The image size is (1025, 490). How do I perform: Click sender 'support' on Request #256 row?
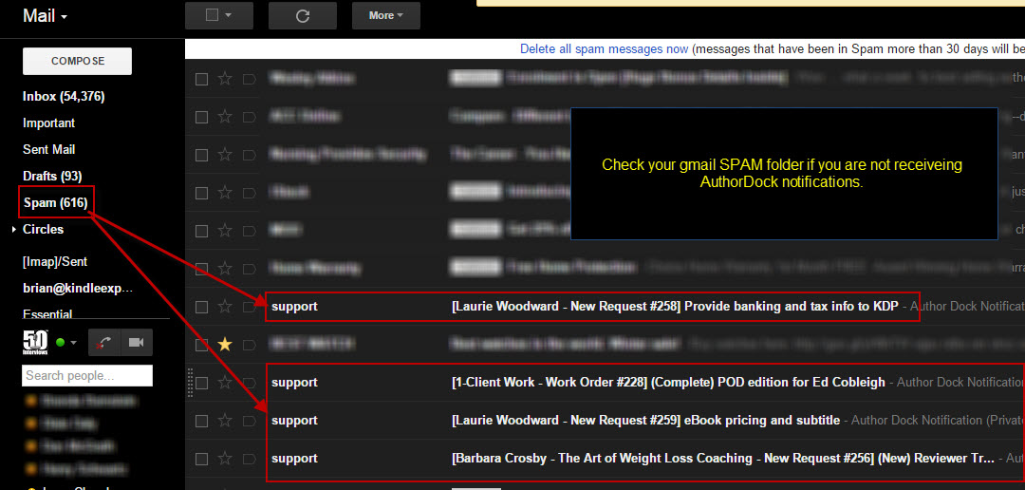(x=294, y=458)
